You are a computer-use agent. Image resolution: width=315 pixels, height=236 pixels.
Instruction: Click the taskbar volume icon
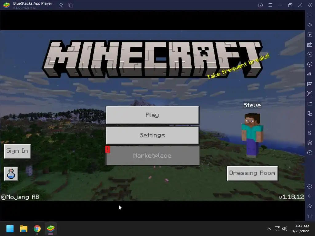285,229
